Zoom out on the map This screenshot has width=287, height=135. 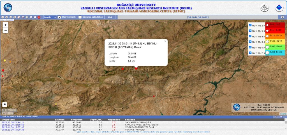pyautogui.click(x=5, y=30)
